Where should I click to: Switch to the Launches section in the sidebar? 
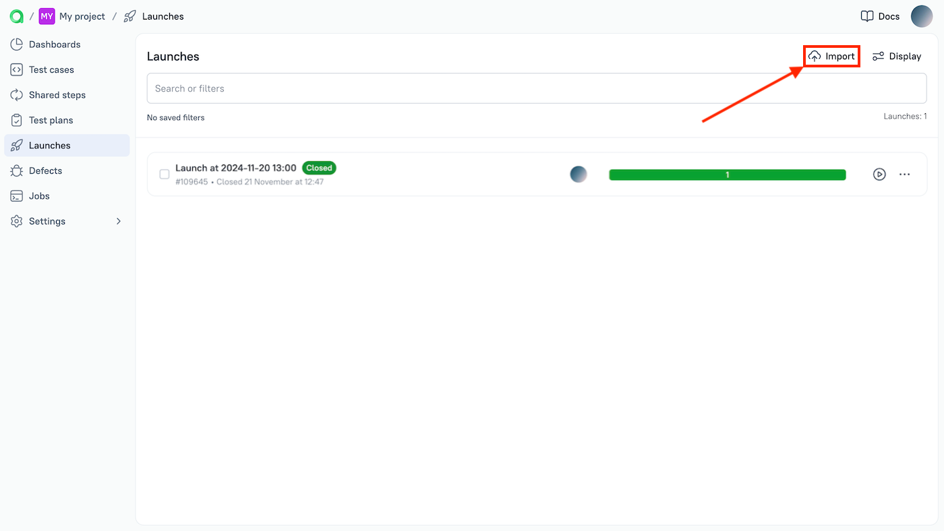click(49, 145)
